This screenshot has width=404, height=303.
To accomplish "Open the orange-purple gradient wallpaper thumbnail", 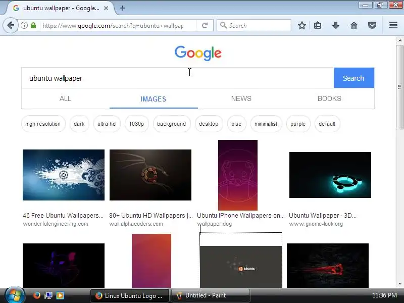I will [x=151, y=261].
